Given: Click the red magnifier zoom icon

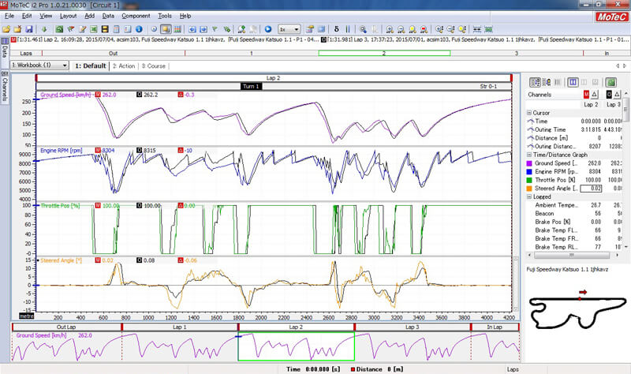Looking at the screenshot, I should tap(424, 29).
